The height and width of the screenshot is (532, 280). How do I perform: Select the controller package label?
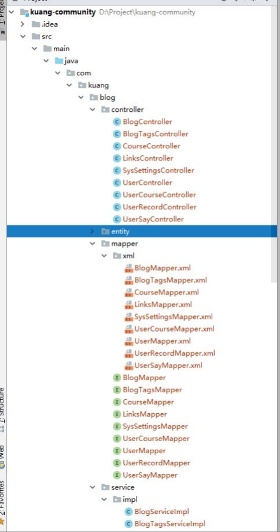(x=127, y=109)
